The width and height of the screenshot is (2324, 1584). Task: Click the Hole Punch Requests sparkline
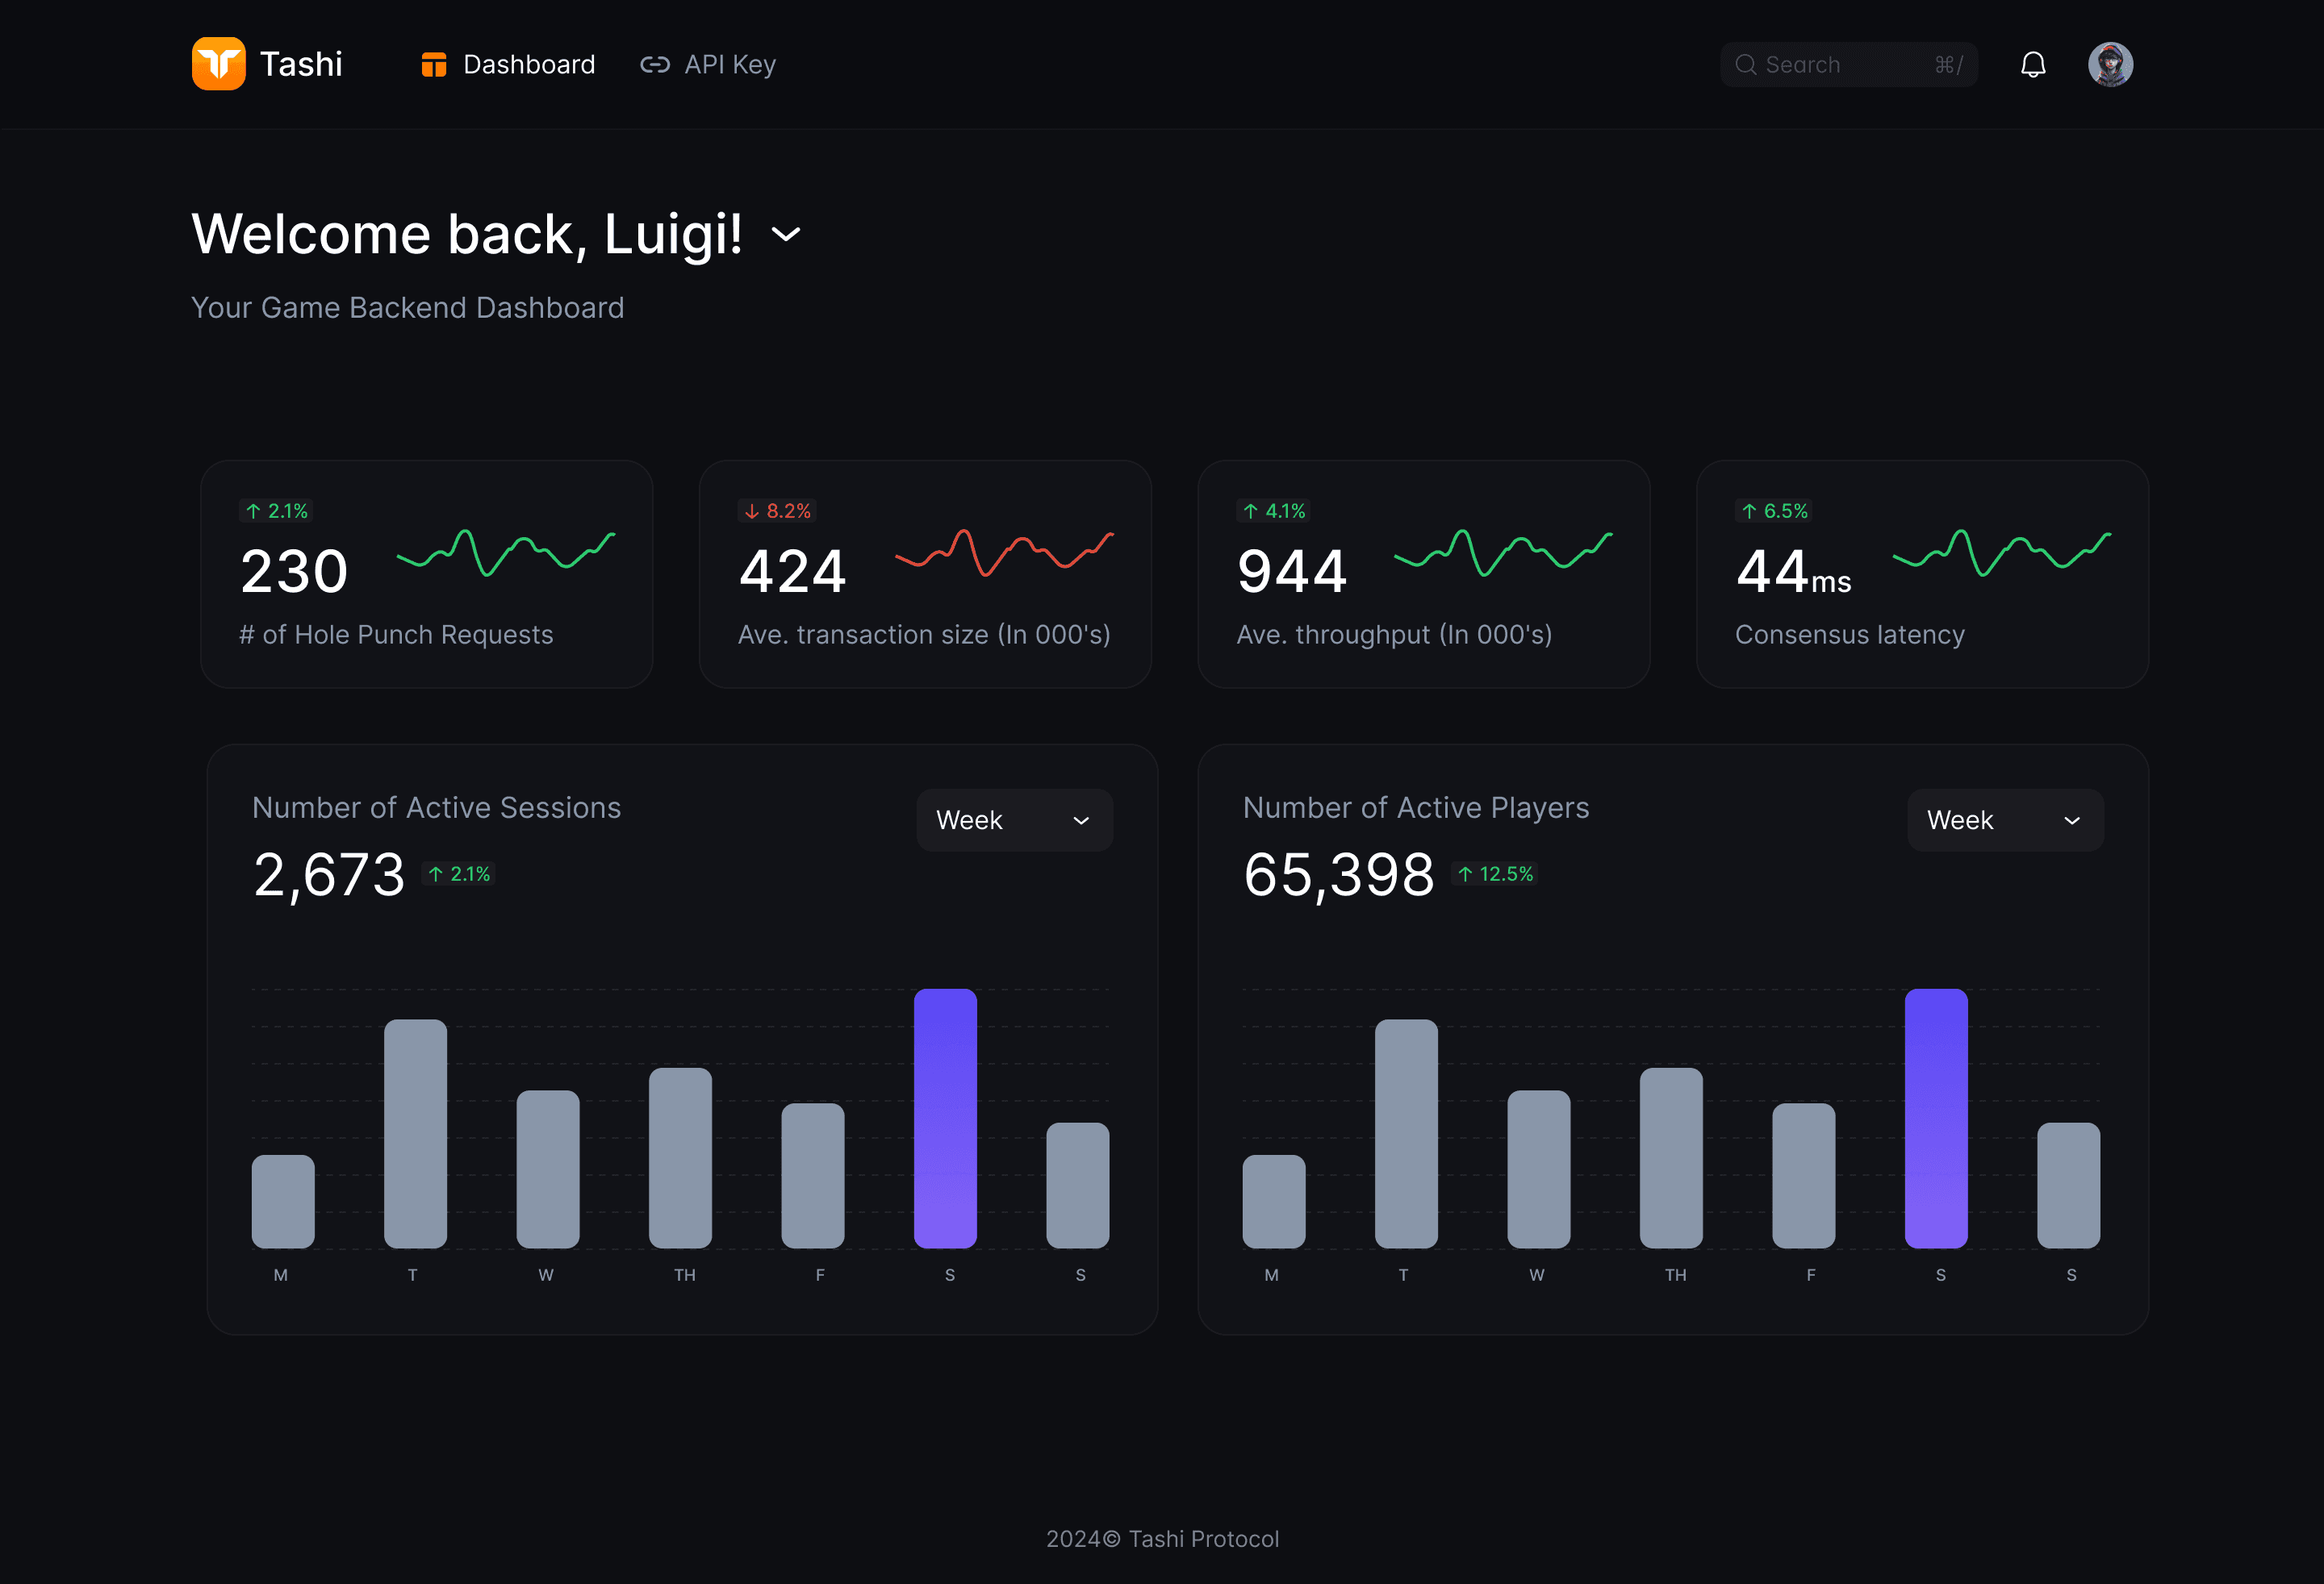[x=506, y=552]
